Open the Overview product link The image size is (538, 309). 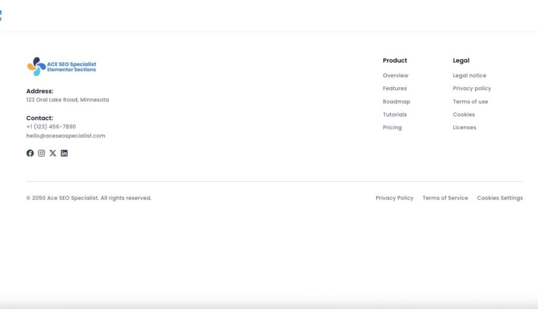coord(395,76)
